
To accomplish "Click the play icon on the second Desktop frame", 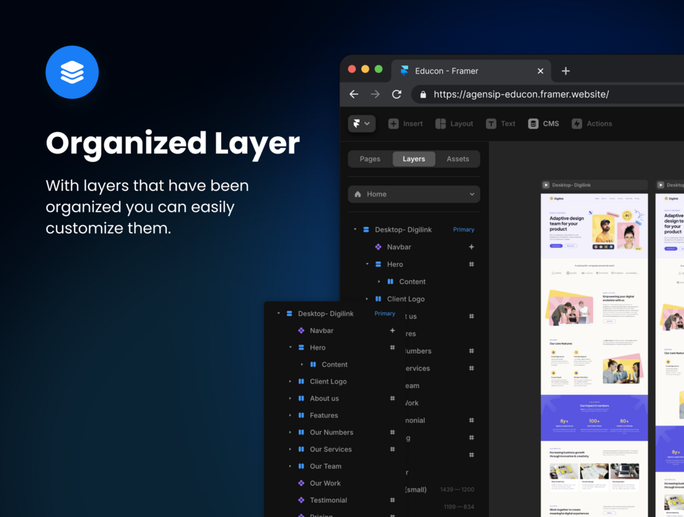I will click(x=660, y=185).
